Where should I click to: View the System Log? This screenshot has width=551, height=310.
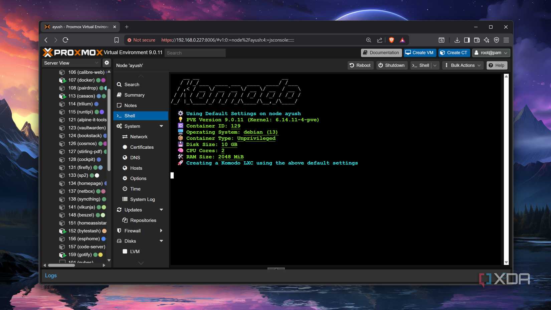(143, 199)
